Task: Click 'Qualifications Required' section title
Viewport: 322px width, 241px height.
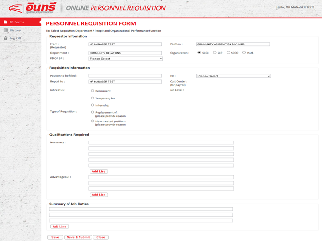Action: click(x=69, y=135)
